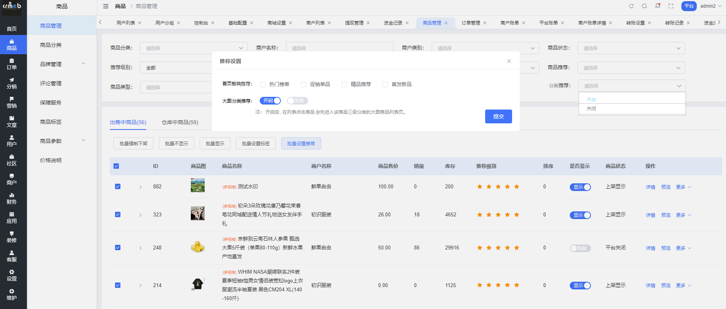726x309 pixels.
Task: Collapse sidebar with the hamburger menu icon
Action: [x=106, y=6]
